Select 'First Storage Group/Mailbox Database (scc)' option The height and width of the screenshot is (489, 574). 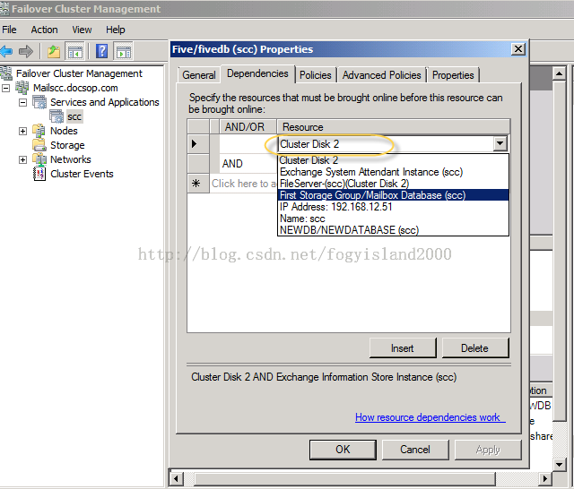[393, 195]
